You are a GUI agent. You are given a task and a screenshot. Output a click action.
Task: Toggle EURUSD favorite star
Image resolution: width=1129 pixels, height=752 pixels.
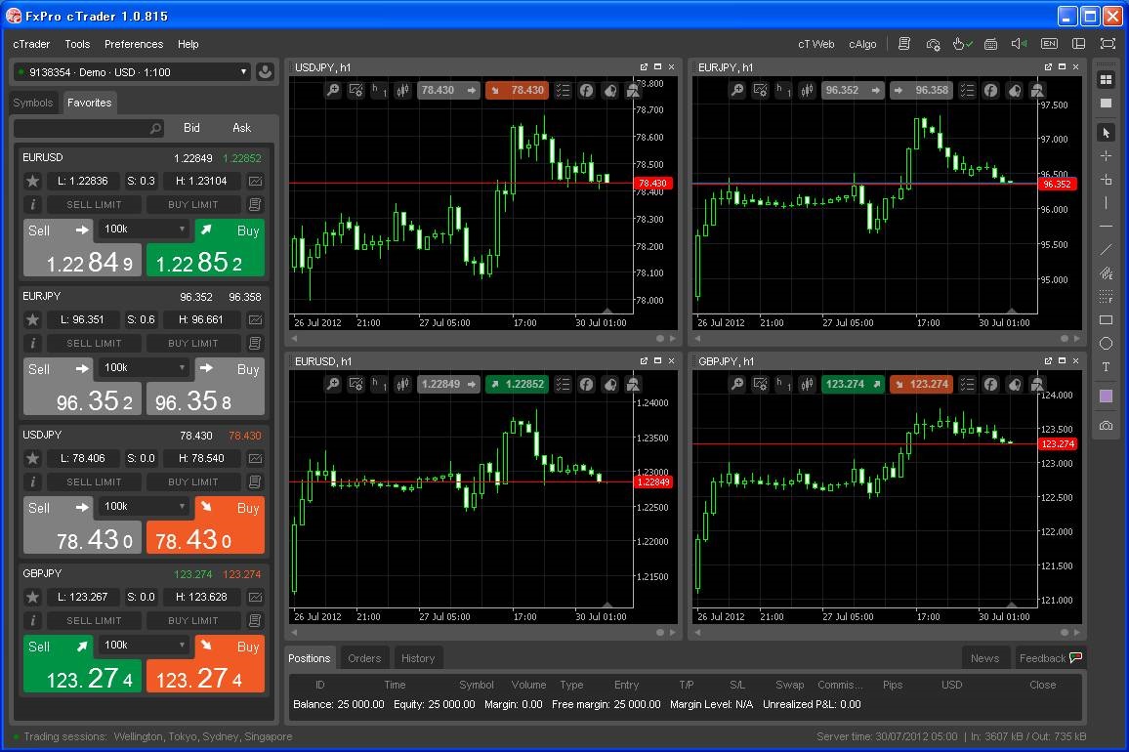[x=32, y=181]
